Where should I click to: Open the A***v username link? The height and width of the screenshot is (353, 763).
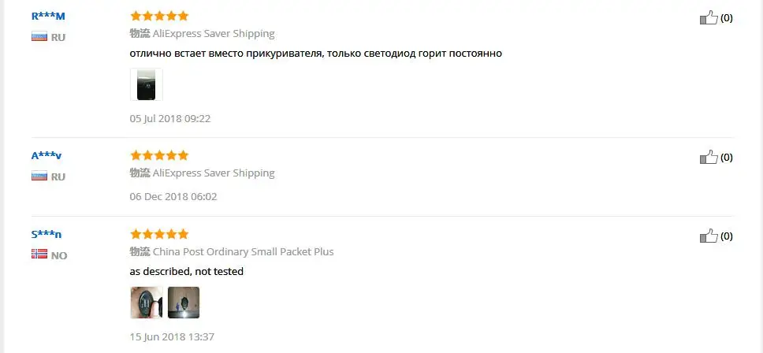[x=47, y=156]
